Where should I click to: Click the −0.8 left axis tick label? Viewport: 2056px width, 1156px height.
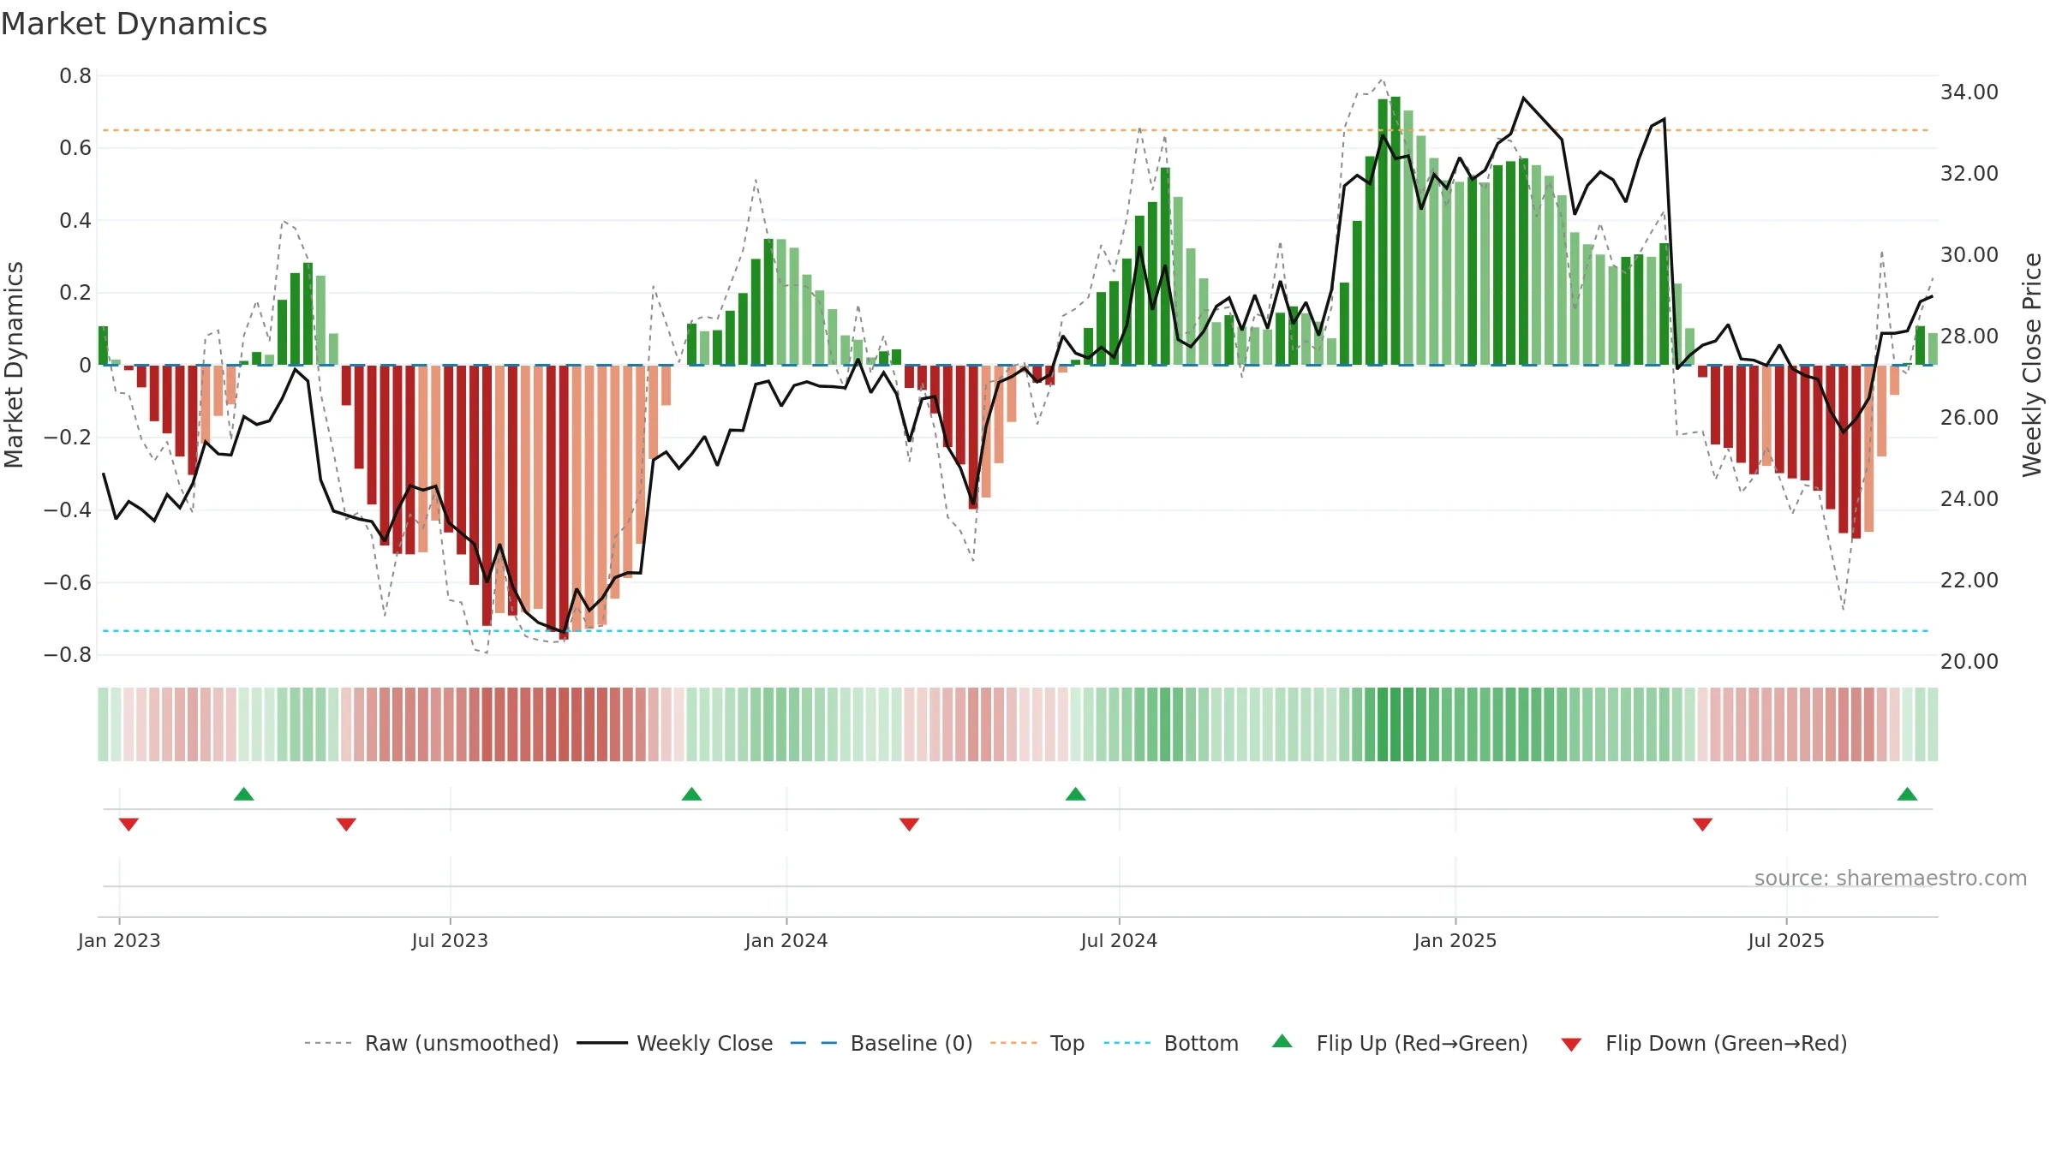[x=68, y=655]
